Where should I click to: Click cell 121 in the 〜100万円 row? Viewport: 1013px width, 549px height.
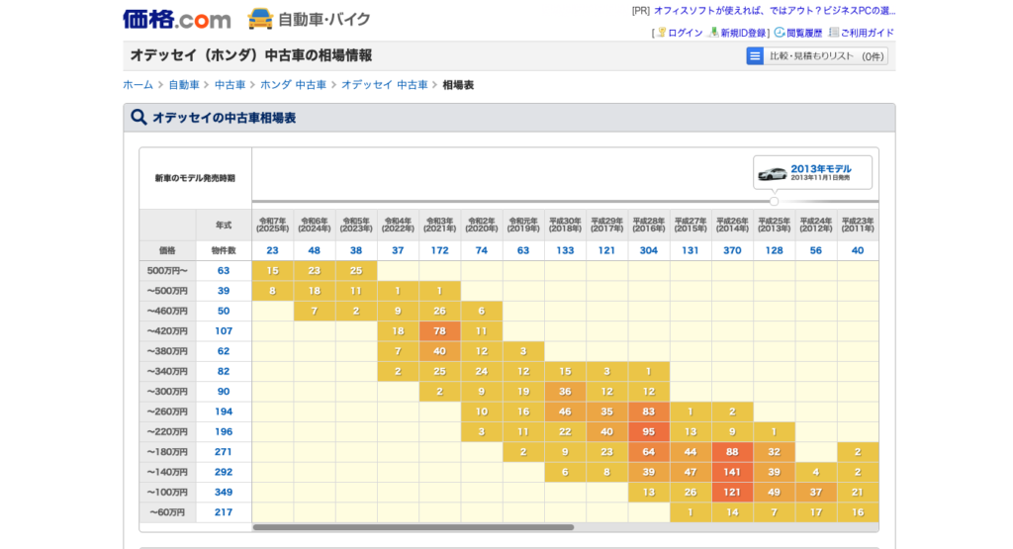pyautogui.click(x=732, y=493)
